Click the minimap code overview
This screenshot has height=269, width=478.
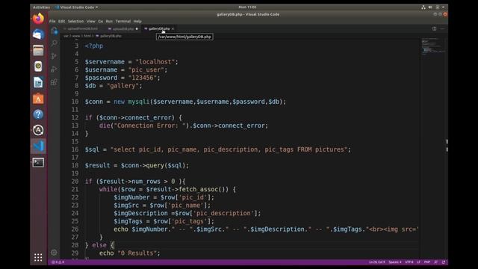point(433,46)
